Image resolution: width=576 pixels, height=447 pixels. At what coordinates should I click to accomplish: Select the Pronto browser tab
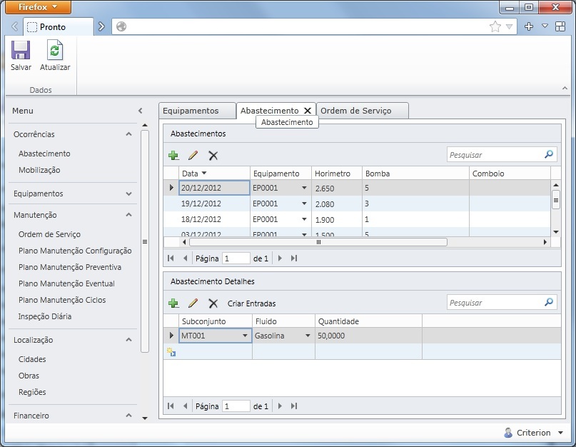pos(58,27)
